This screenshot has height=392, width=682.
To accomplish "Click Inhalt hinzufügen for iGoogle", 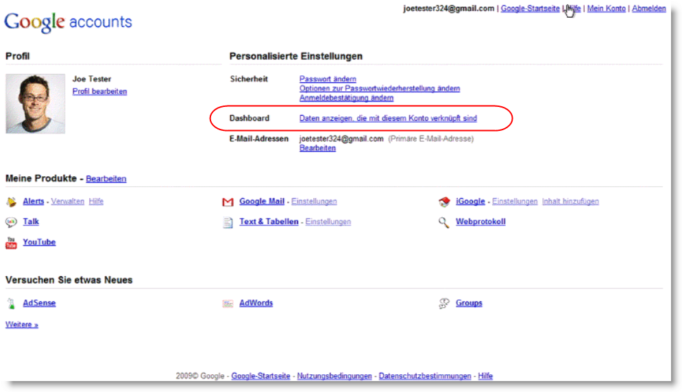I will [570, 201].
